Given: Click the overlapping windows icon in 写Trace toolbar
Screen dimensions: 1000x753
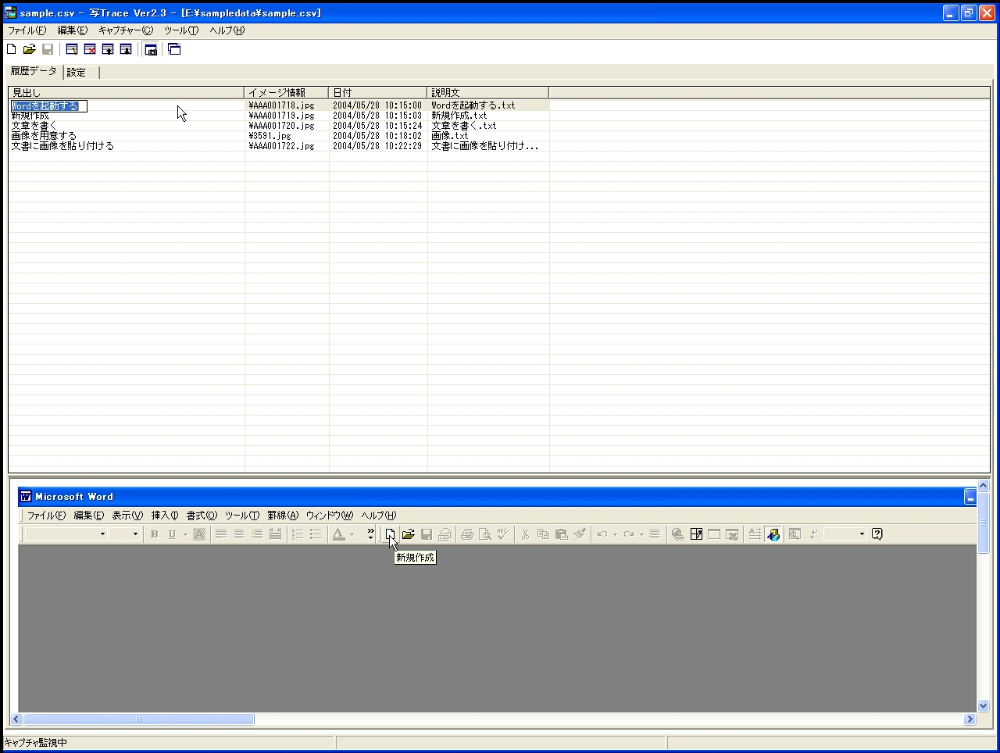Looking at the screenshot, I should point(175,49).
